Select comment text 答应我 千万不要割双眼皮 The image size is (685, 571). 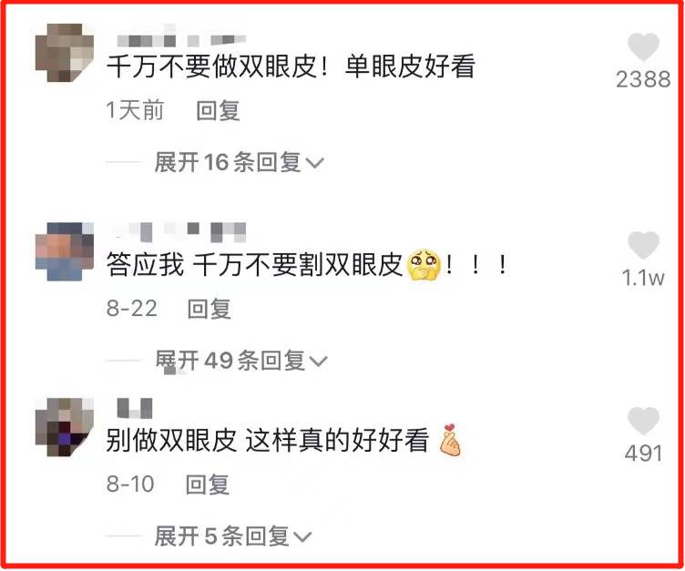point(254,265)
